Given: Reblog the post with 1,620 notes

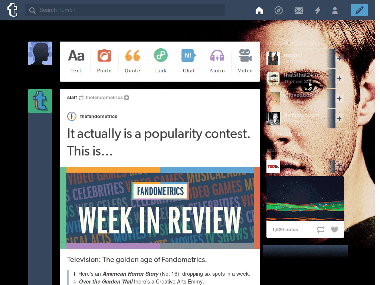Looking at the screenshot, I should [x=321, y=229].
